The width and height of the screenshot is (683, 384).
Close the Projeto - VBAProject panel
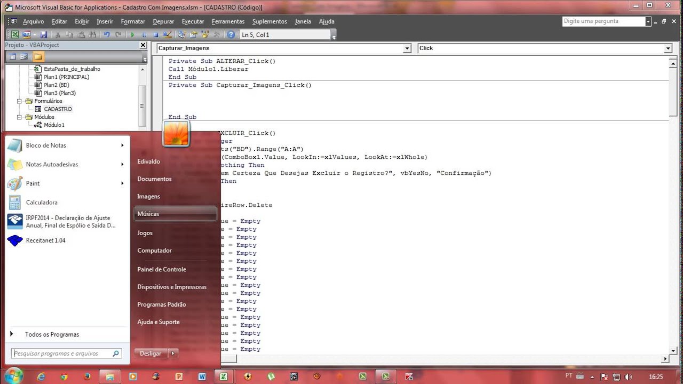(x=143, y=45)
